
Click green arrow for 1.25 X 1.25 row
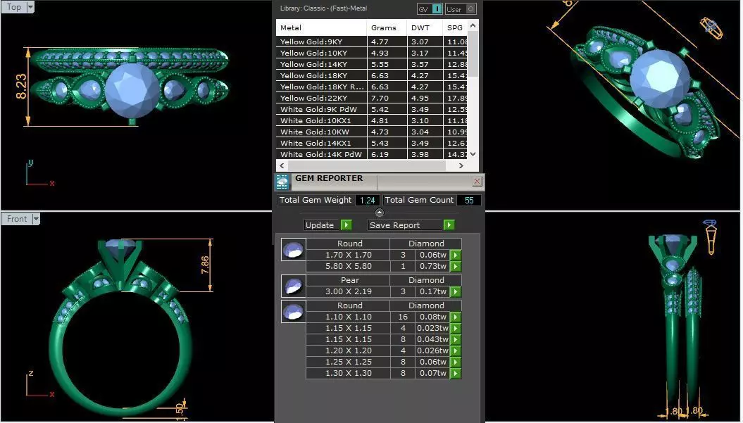coord(456,362)
